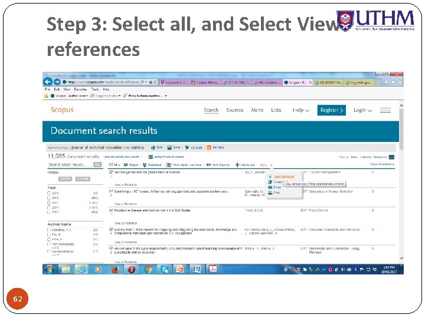The height and width of the screenshot is (318, 425).
Task: Open Adobe Reader from the taskbar
Action: tap(212, 269)
